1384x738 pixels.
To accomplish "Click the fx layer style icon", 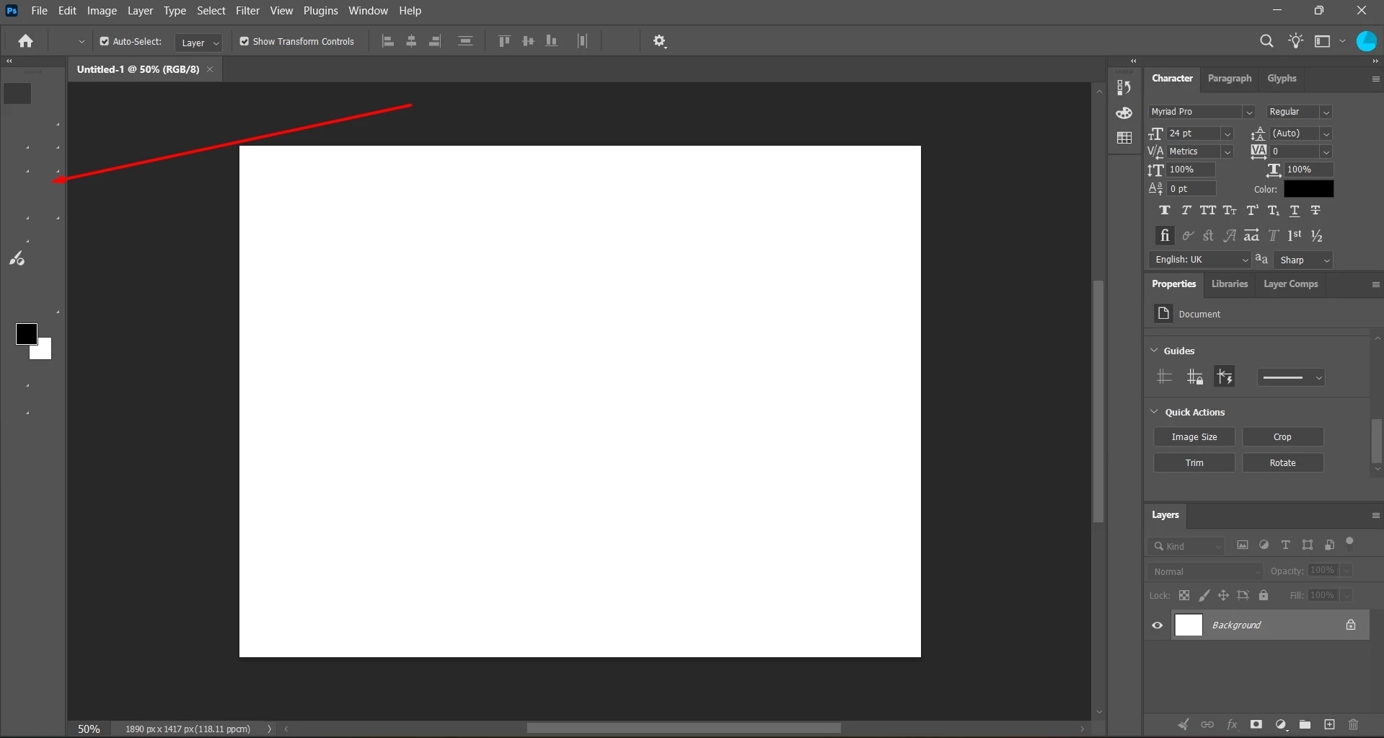I will (x=1232, y=724).
